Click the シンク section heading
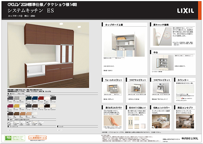The width and height of the screenshot is (203, 144). (x=61, y=126)
